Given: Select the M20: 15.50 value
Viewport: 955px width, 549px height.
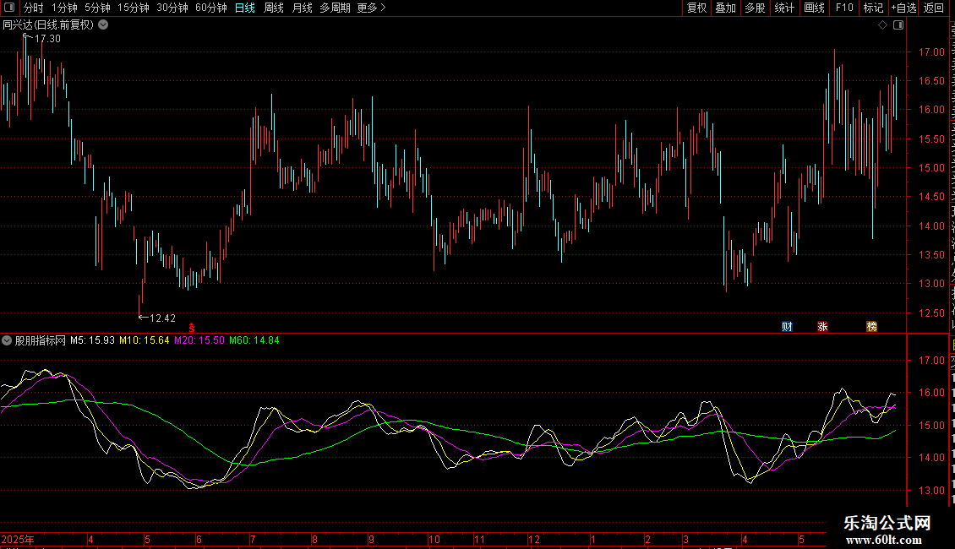Looking at the screenshot, I should (199, 341).
